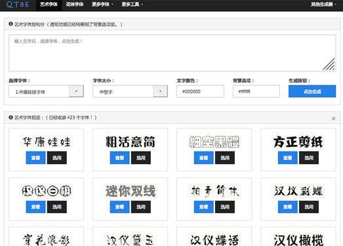The height and width of the screenshot is (246, 343).
Task: Open the 字体大小 size dropdown
Action: click(x=130, y=91)
